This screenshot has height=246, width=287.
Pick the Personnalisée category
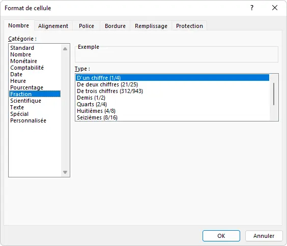tap(28, 120)
